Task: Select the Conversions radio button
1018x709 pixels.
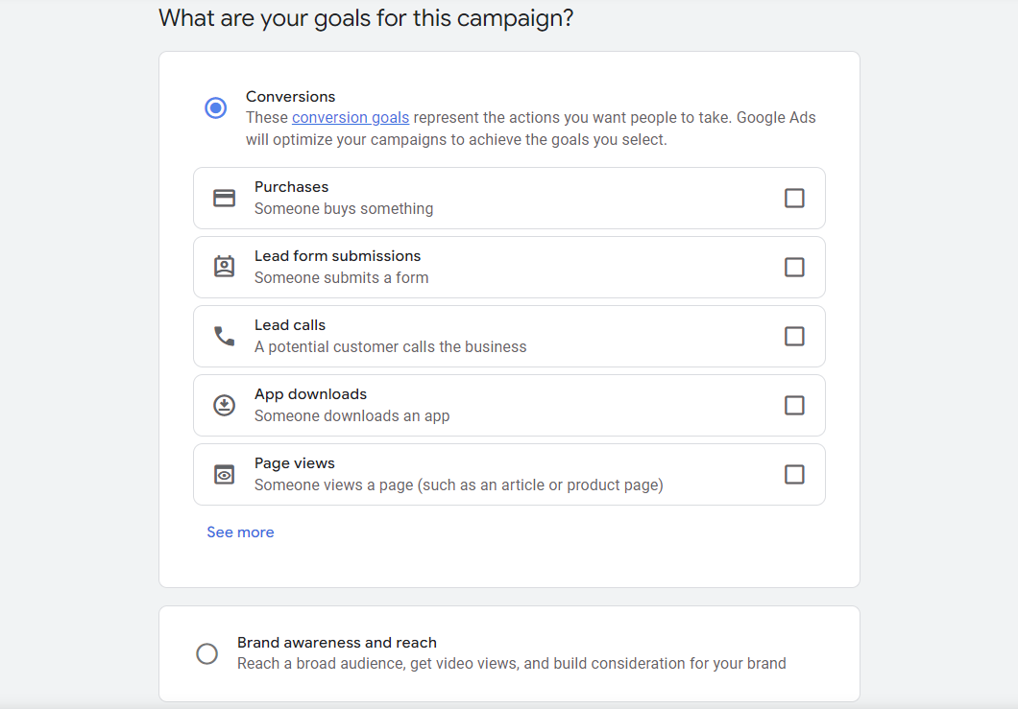Action: click(x=216, y=107)
